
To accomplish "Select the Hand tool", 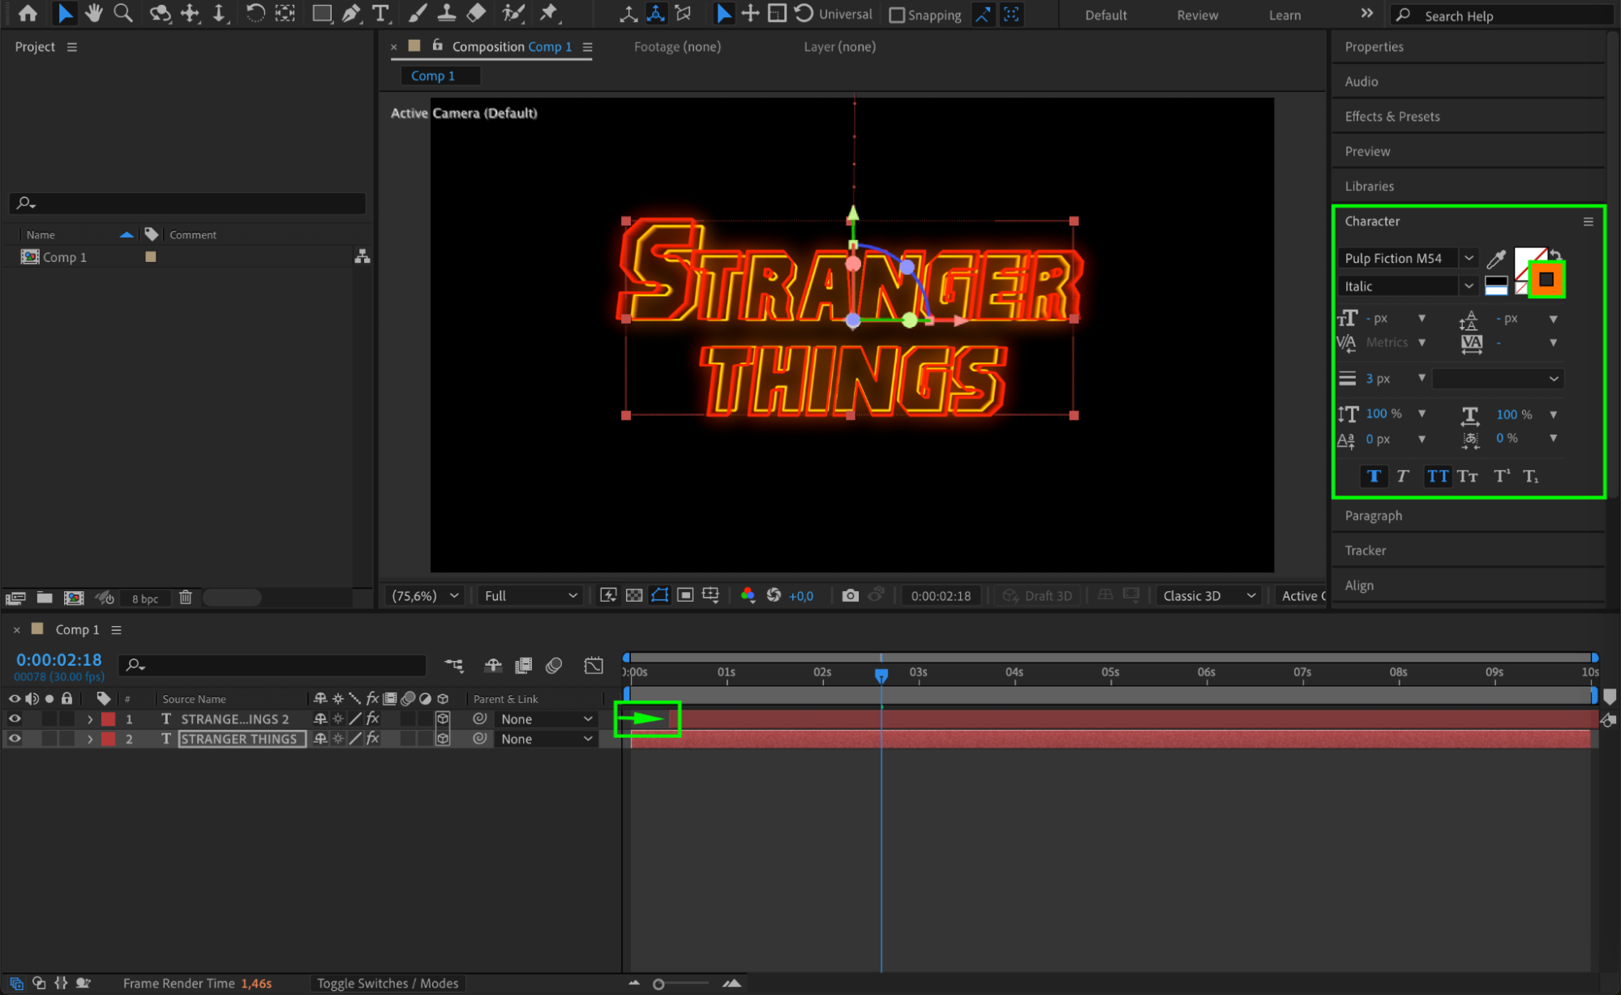I will (x=93, y=13).
